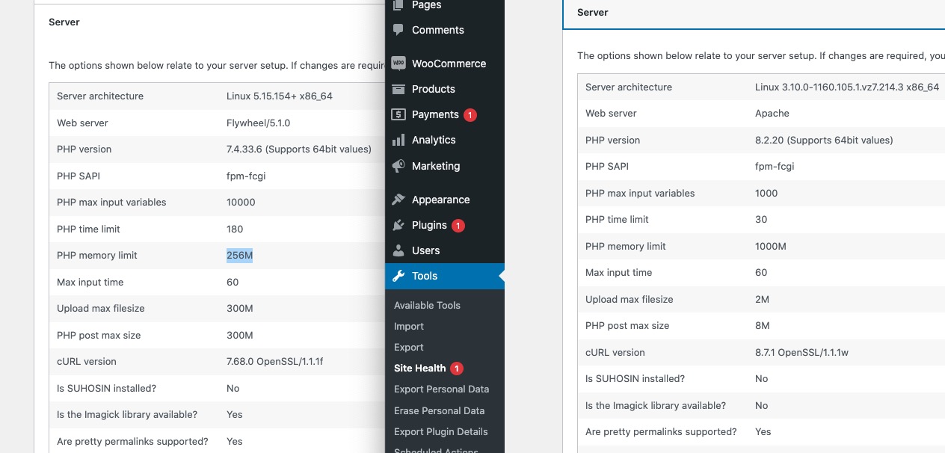Click the Payments notification badge
945x453 pixels.
click(x=470, y=114)
